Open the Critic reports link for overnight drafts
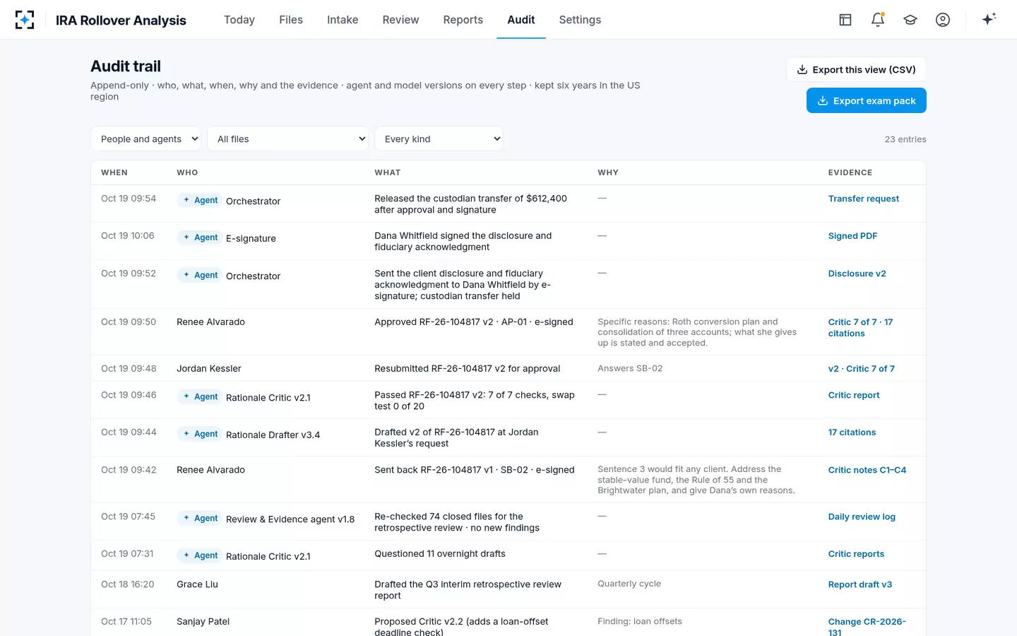The width and height of the screenshot is (1017, 636). pos(856,554)
